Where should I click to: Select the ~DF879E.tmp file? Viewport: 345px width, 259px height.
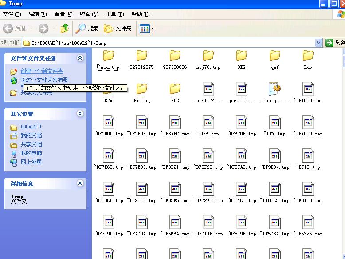click(241, 226)
